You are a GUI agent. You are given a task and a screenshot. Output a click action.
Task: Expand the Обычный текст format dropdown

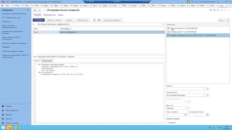tap(83, 20)
